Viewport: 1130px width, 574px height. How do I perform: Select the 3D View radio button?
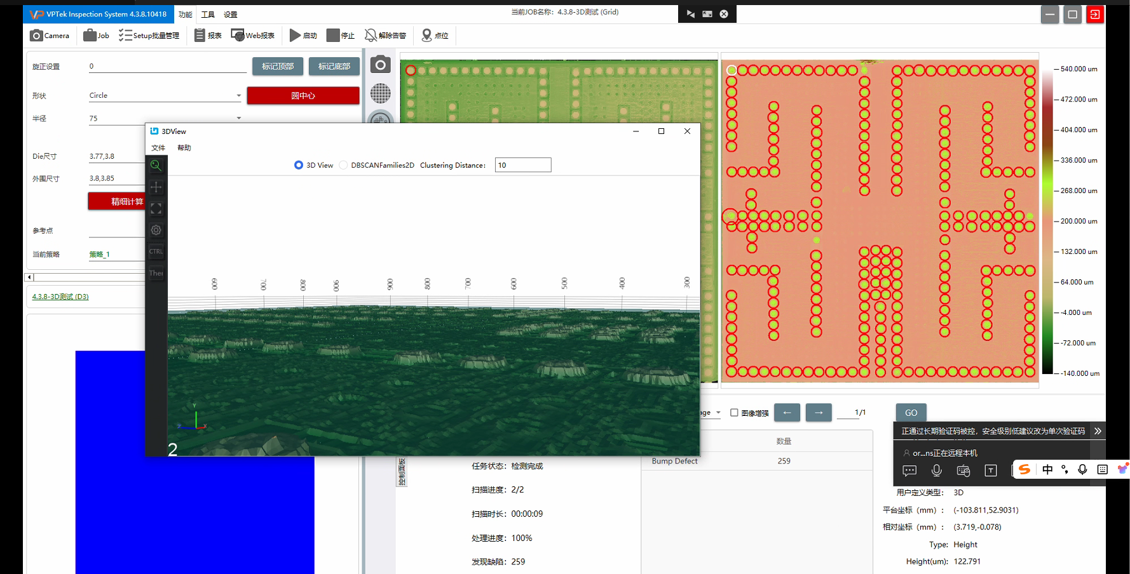point(299,165)
